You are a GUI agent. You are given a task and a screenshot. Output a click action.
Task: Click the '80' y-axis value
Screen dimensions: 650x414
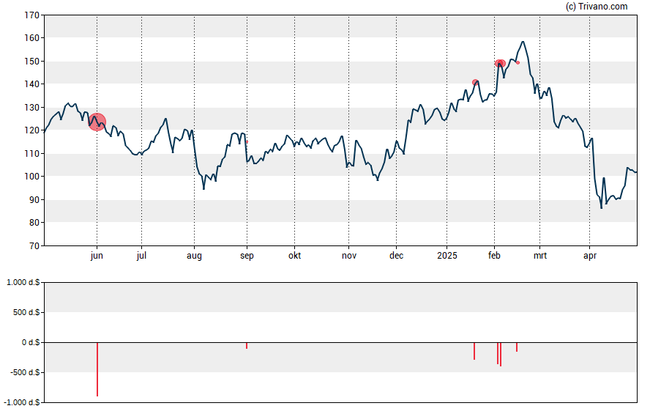(34, 223)
